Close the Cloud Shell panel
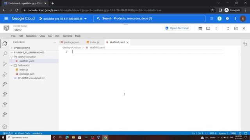 (x=244, y=28)
